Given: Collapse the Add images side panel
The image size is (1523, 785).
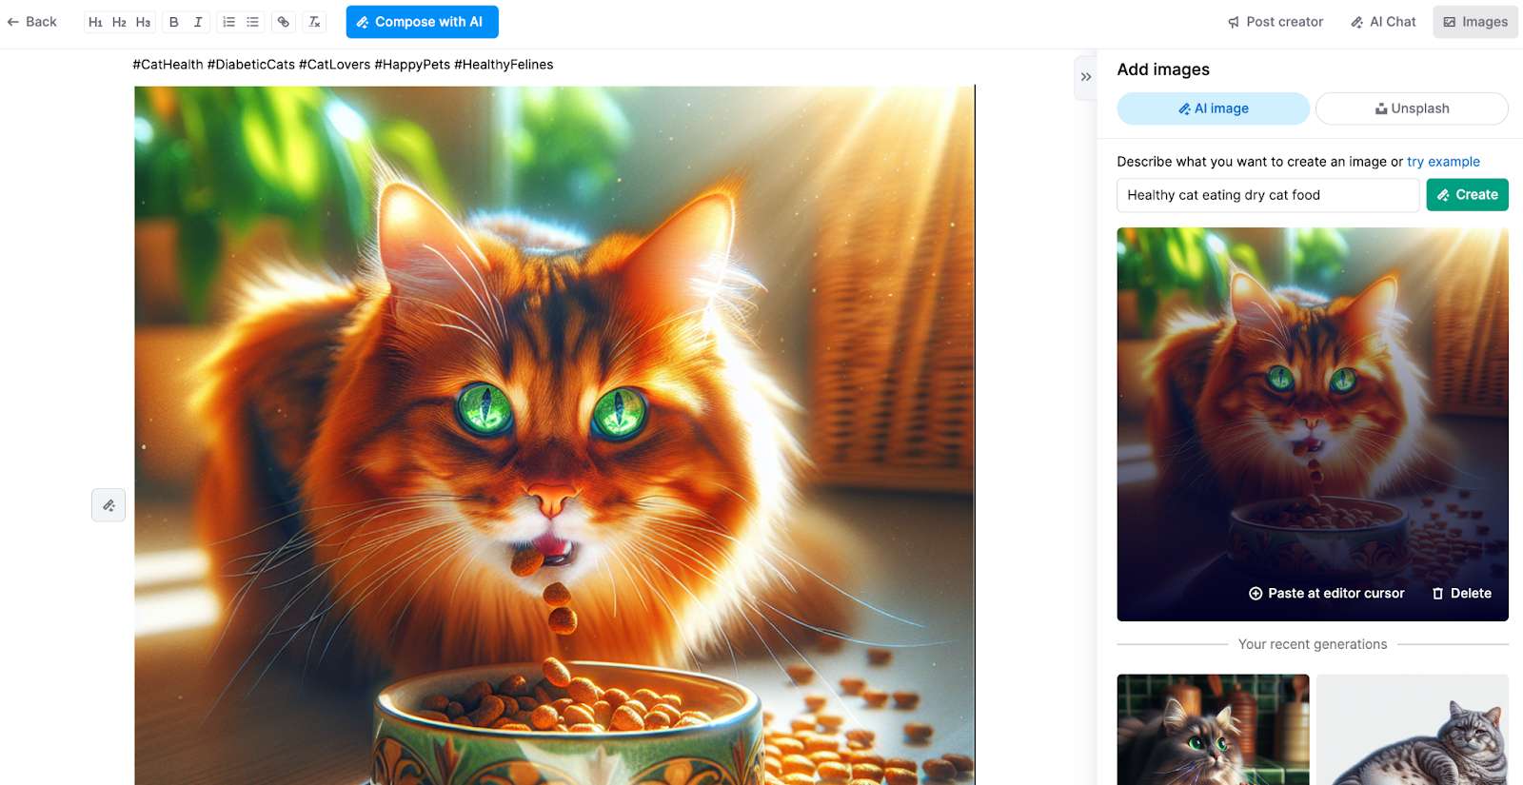Looking at the screenshot, I should click(1086, 77).
